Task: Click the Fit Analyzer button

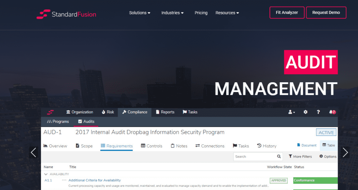Action: coord(287,13)
